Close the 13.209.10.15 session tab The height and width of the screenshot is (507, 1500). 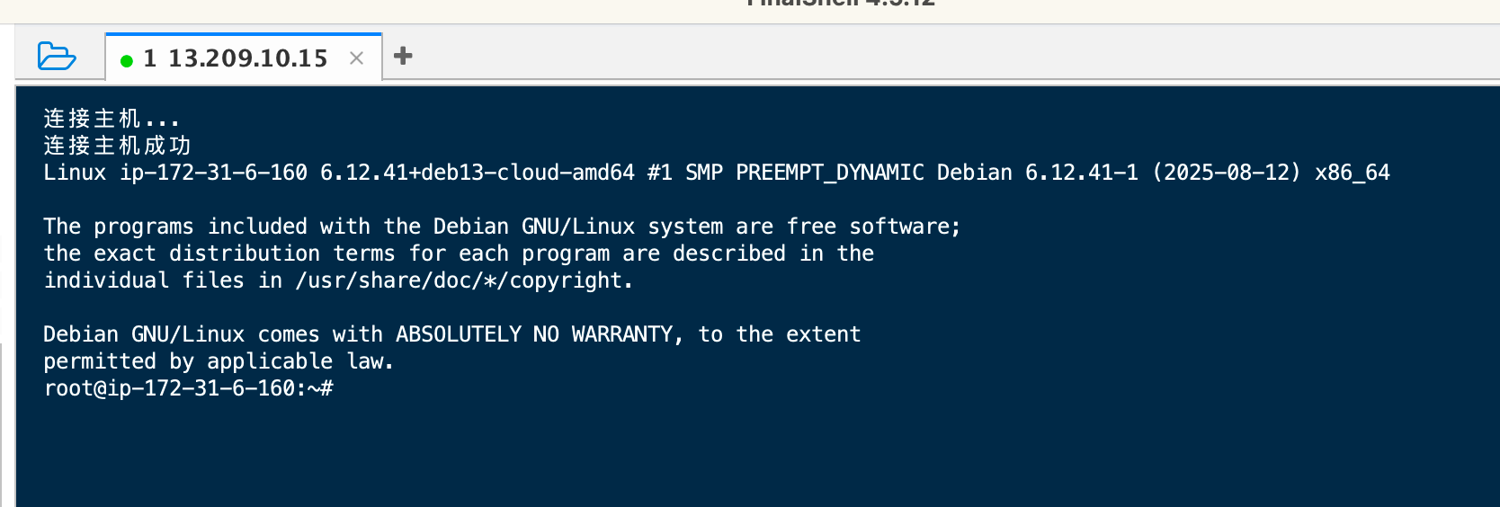point(356,58)
